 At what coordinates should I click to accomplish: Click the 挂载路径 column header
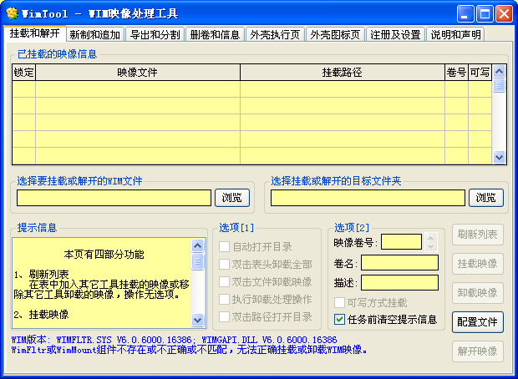tap(343, 73)
